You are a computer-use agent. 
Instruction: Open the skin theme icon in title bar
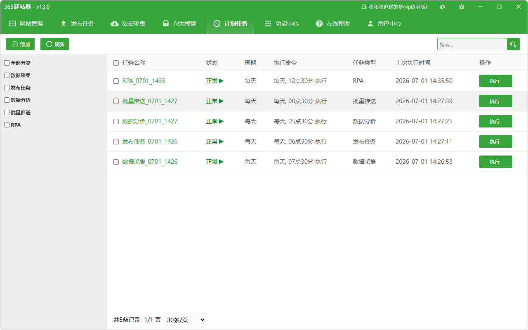click(443, 7)
